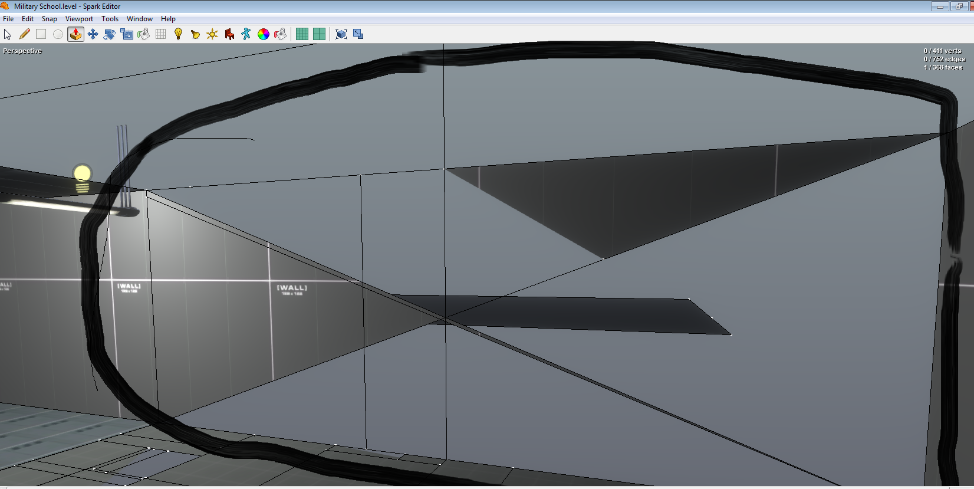Image resolution: width=974 pixels, height=489 pixels.
Task: Open the Edit menu
Action: [28, 19]
